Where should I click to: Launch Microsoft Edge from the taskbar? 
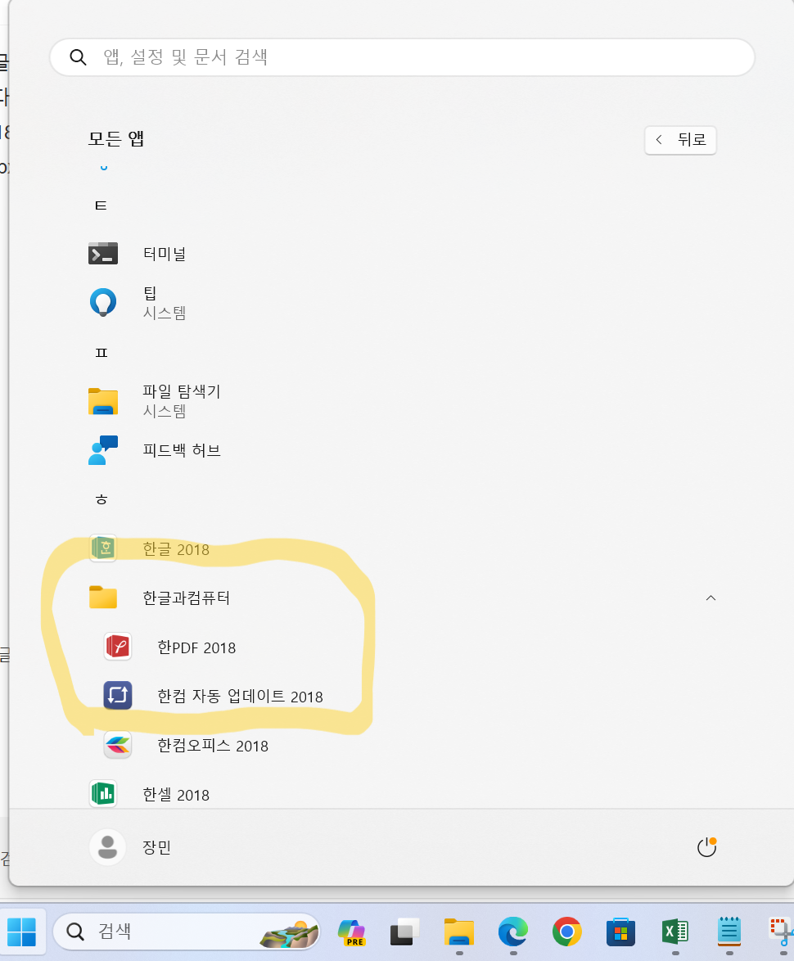512,932
